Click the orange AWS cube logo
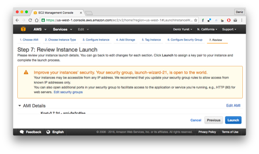This screenshot has height=154, width=259. [x=23, y=29]
